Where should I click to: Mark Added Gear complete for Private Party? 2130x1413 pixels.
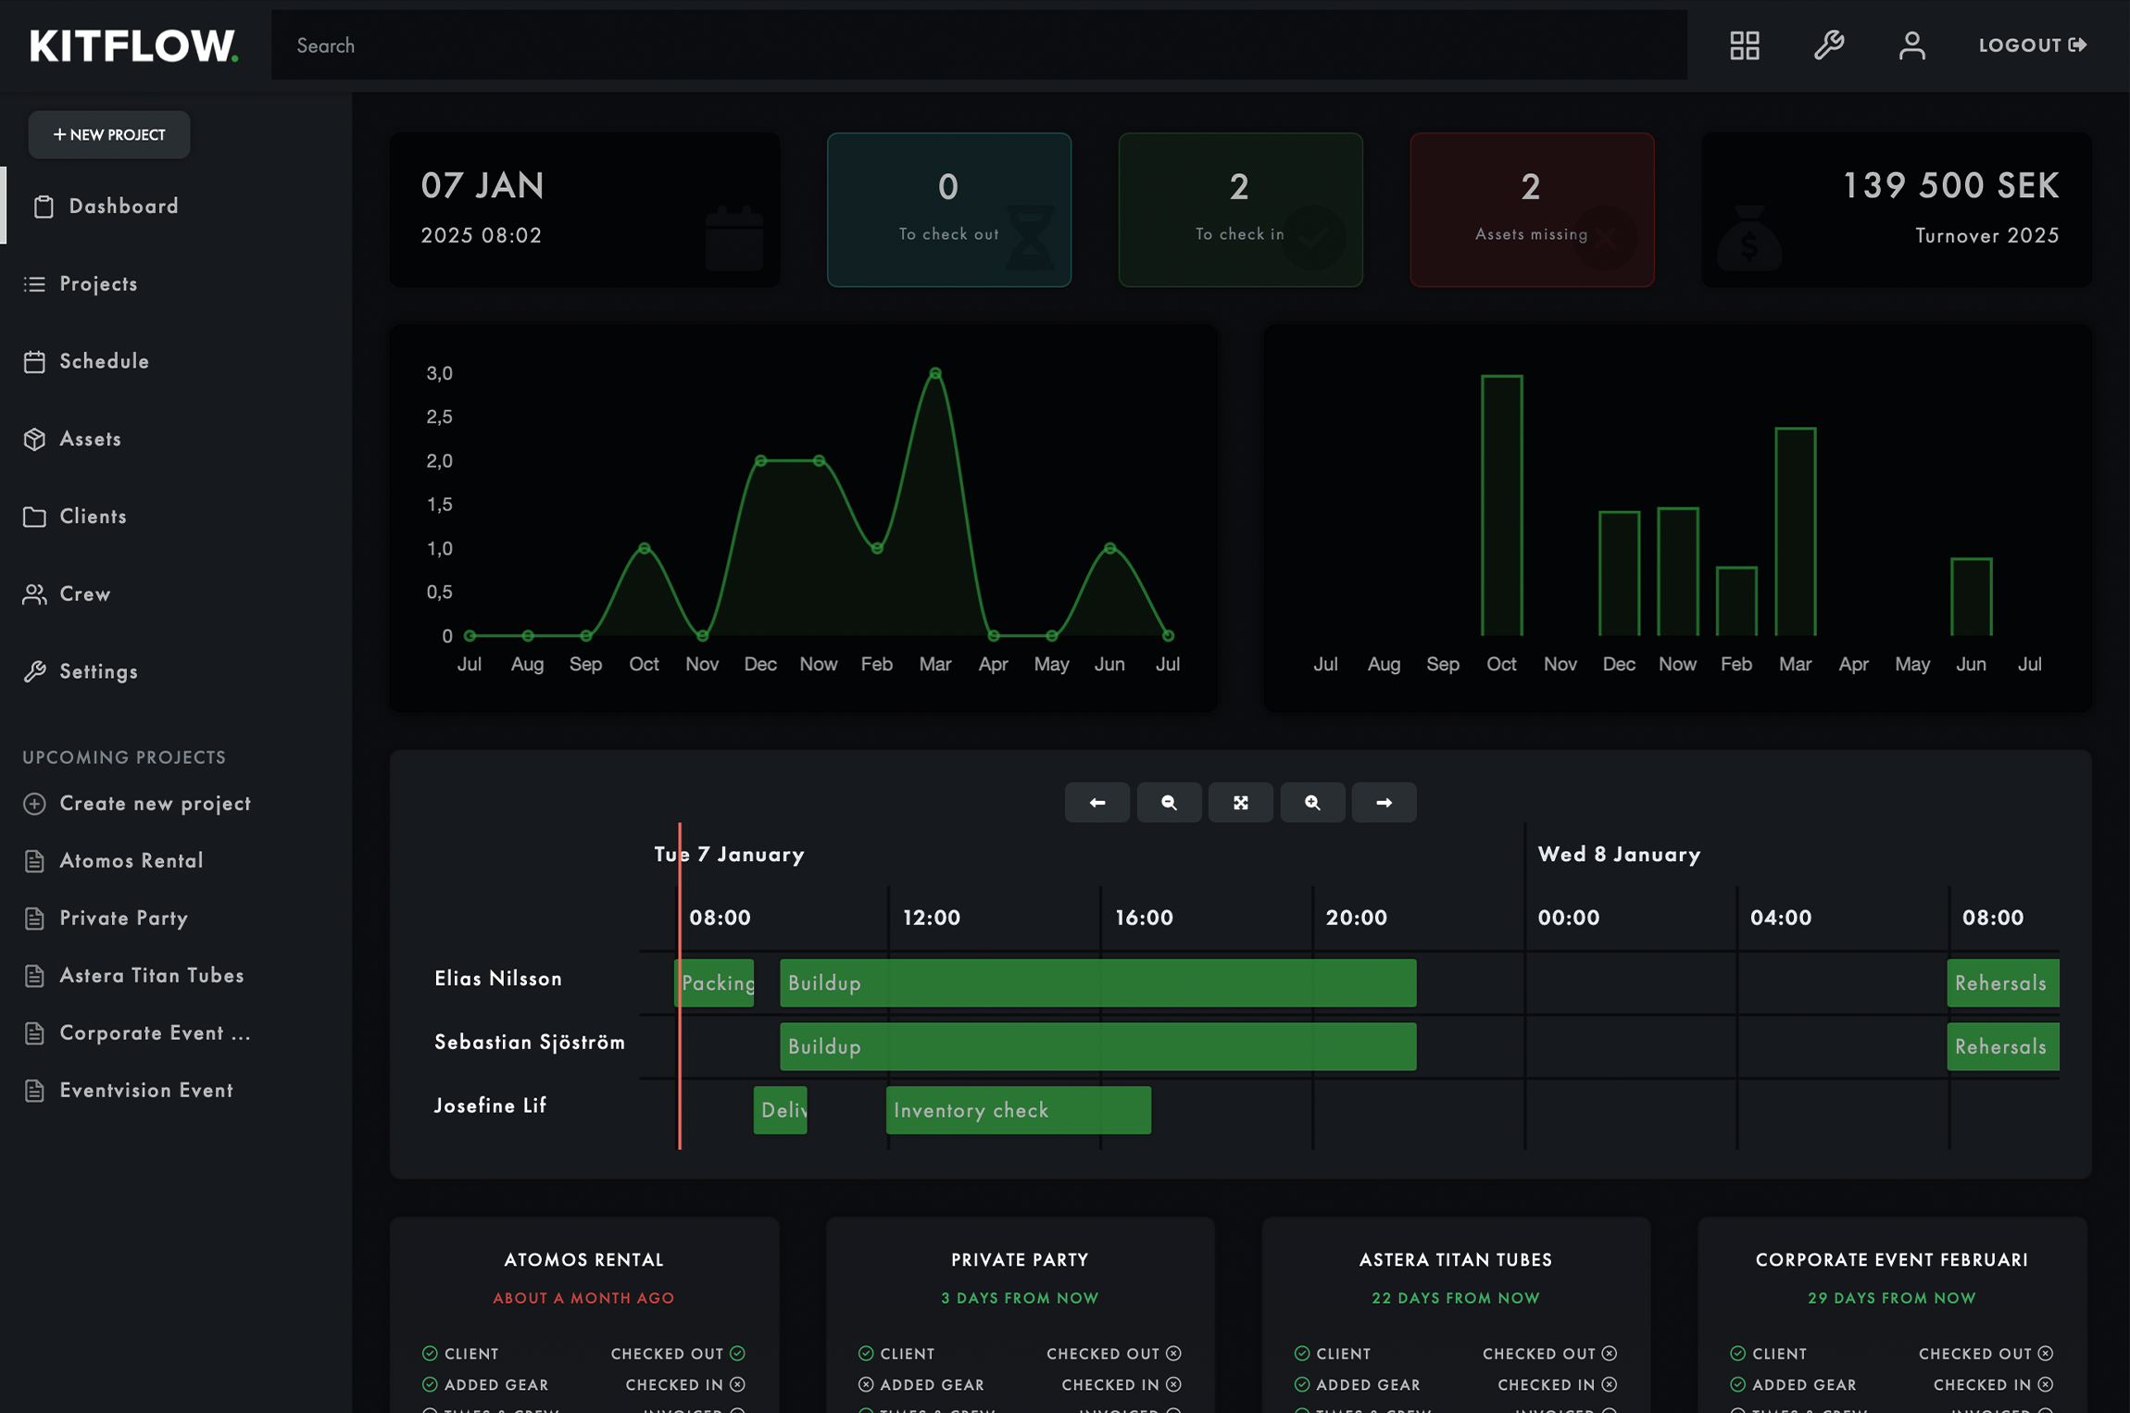866,1384
